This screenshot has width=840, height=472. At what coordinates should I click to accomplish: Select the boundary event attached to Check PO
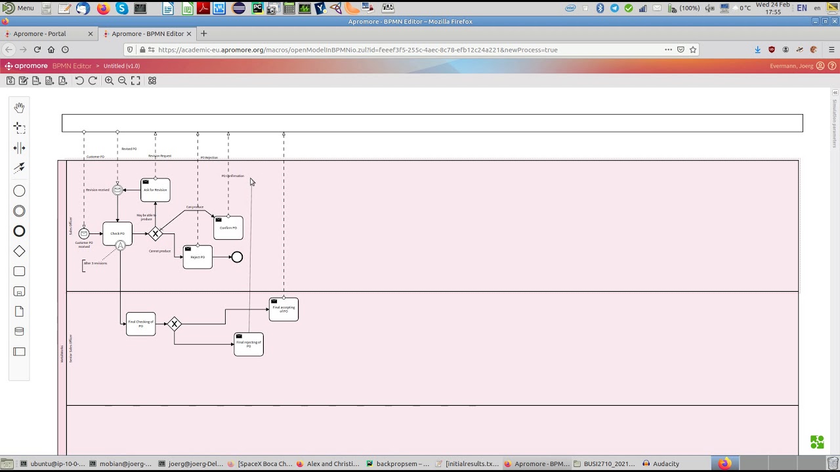(x=121, y=246)
